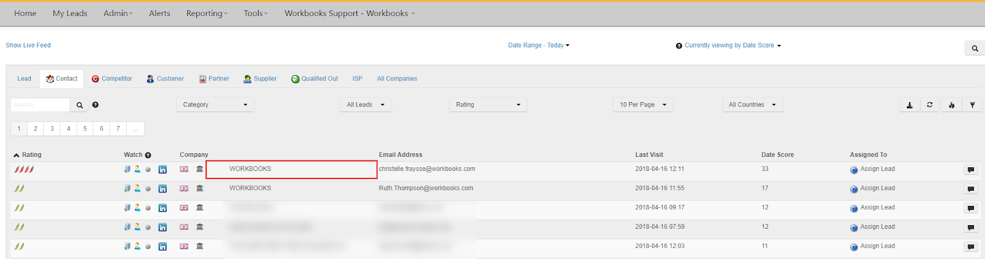985x259 pixels.
Task: Click bank icon in Ruth.Thompson row
Action: 199,188
